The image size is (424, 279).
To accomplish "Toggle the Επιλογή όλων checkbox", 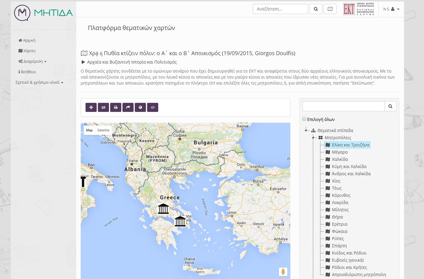I will [304, 119].
